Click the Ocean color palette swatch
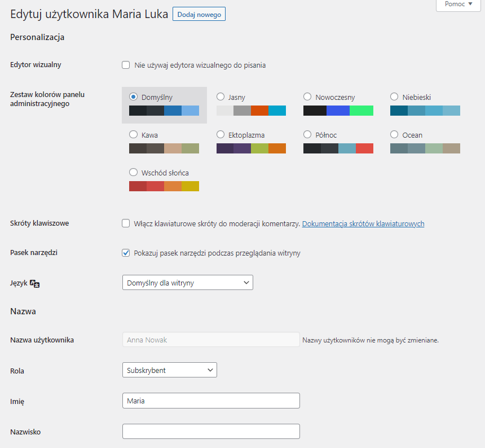 (425, 148)
